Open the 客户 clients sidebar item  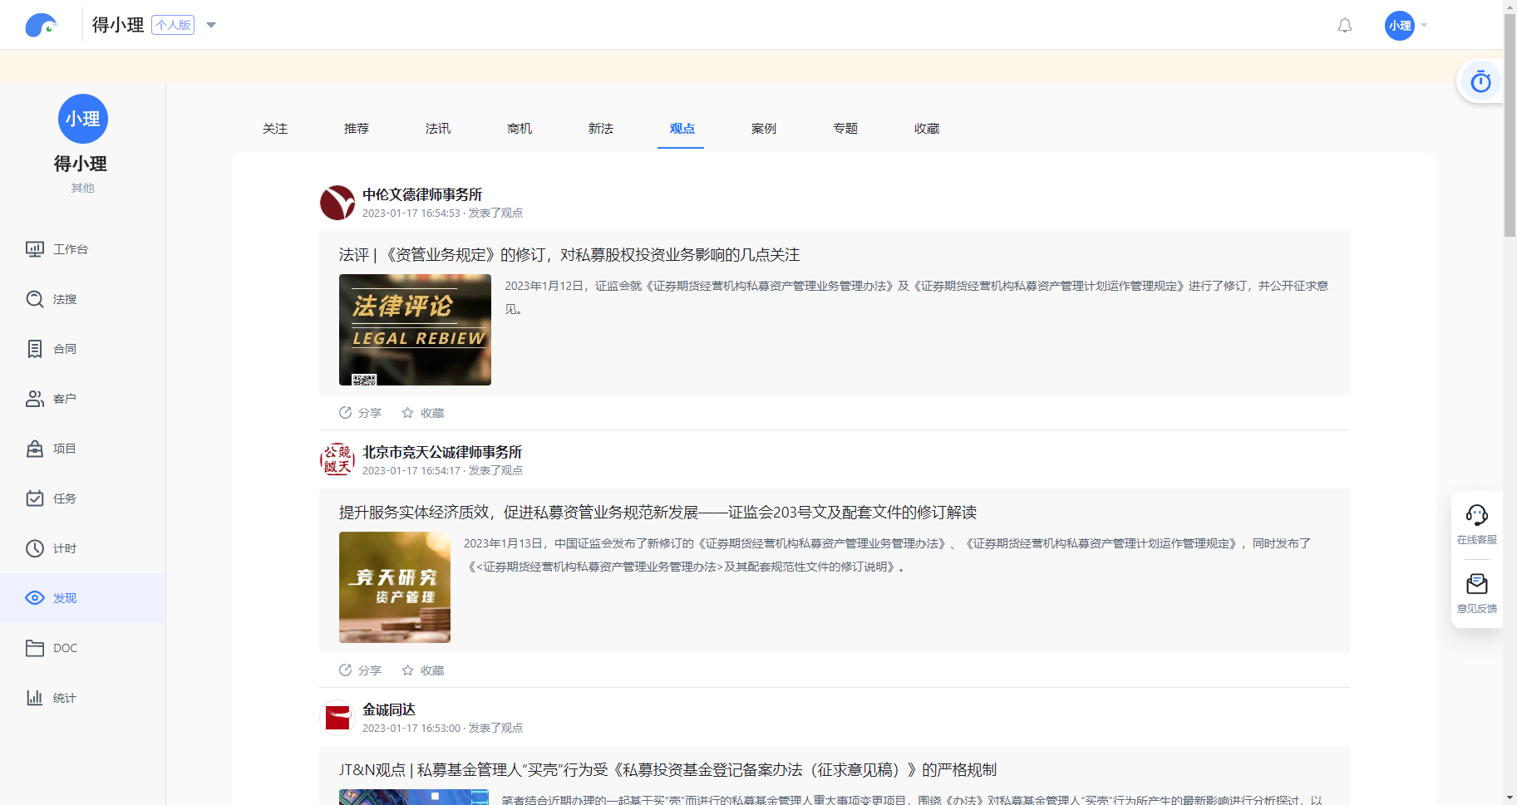(82, 399)
